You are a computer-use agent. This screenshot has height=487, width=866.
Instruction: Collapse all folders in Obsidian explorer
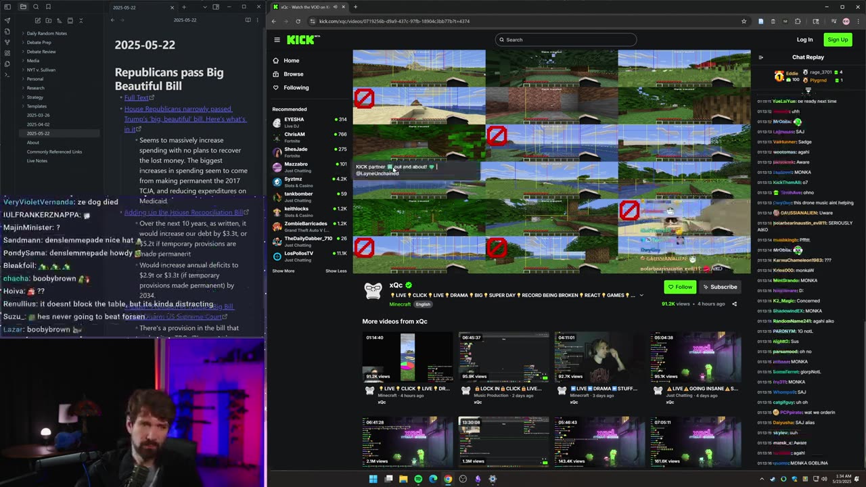[x=81, y=20]
